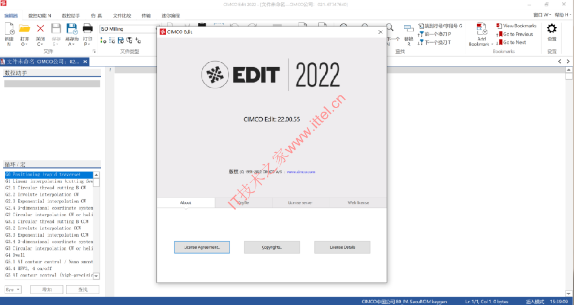Image resolution: width=574 pixels, height=305 pixels.
Task: Select G2.2 Involute interpolation CW row
Action: pos(49,194)
